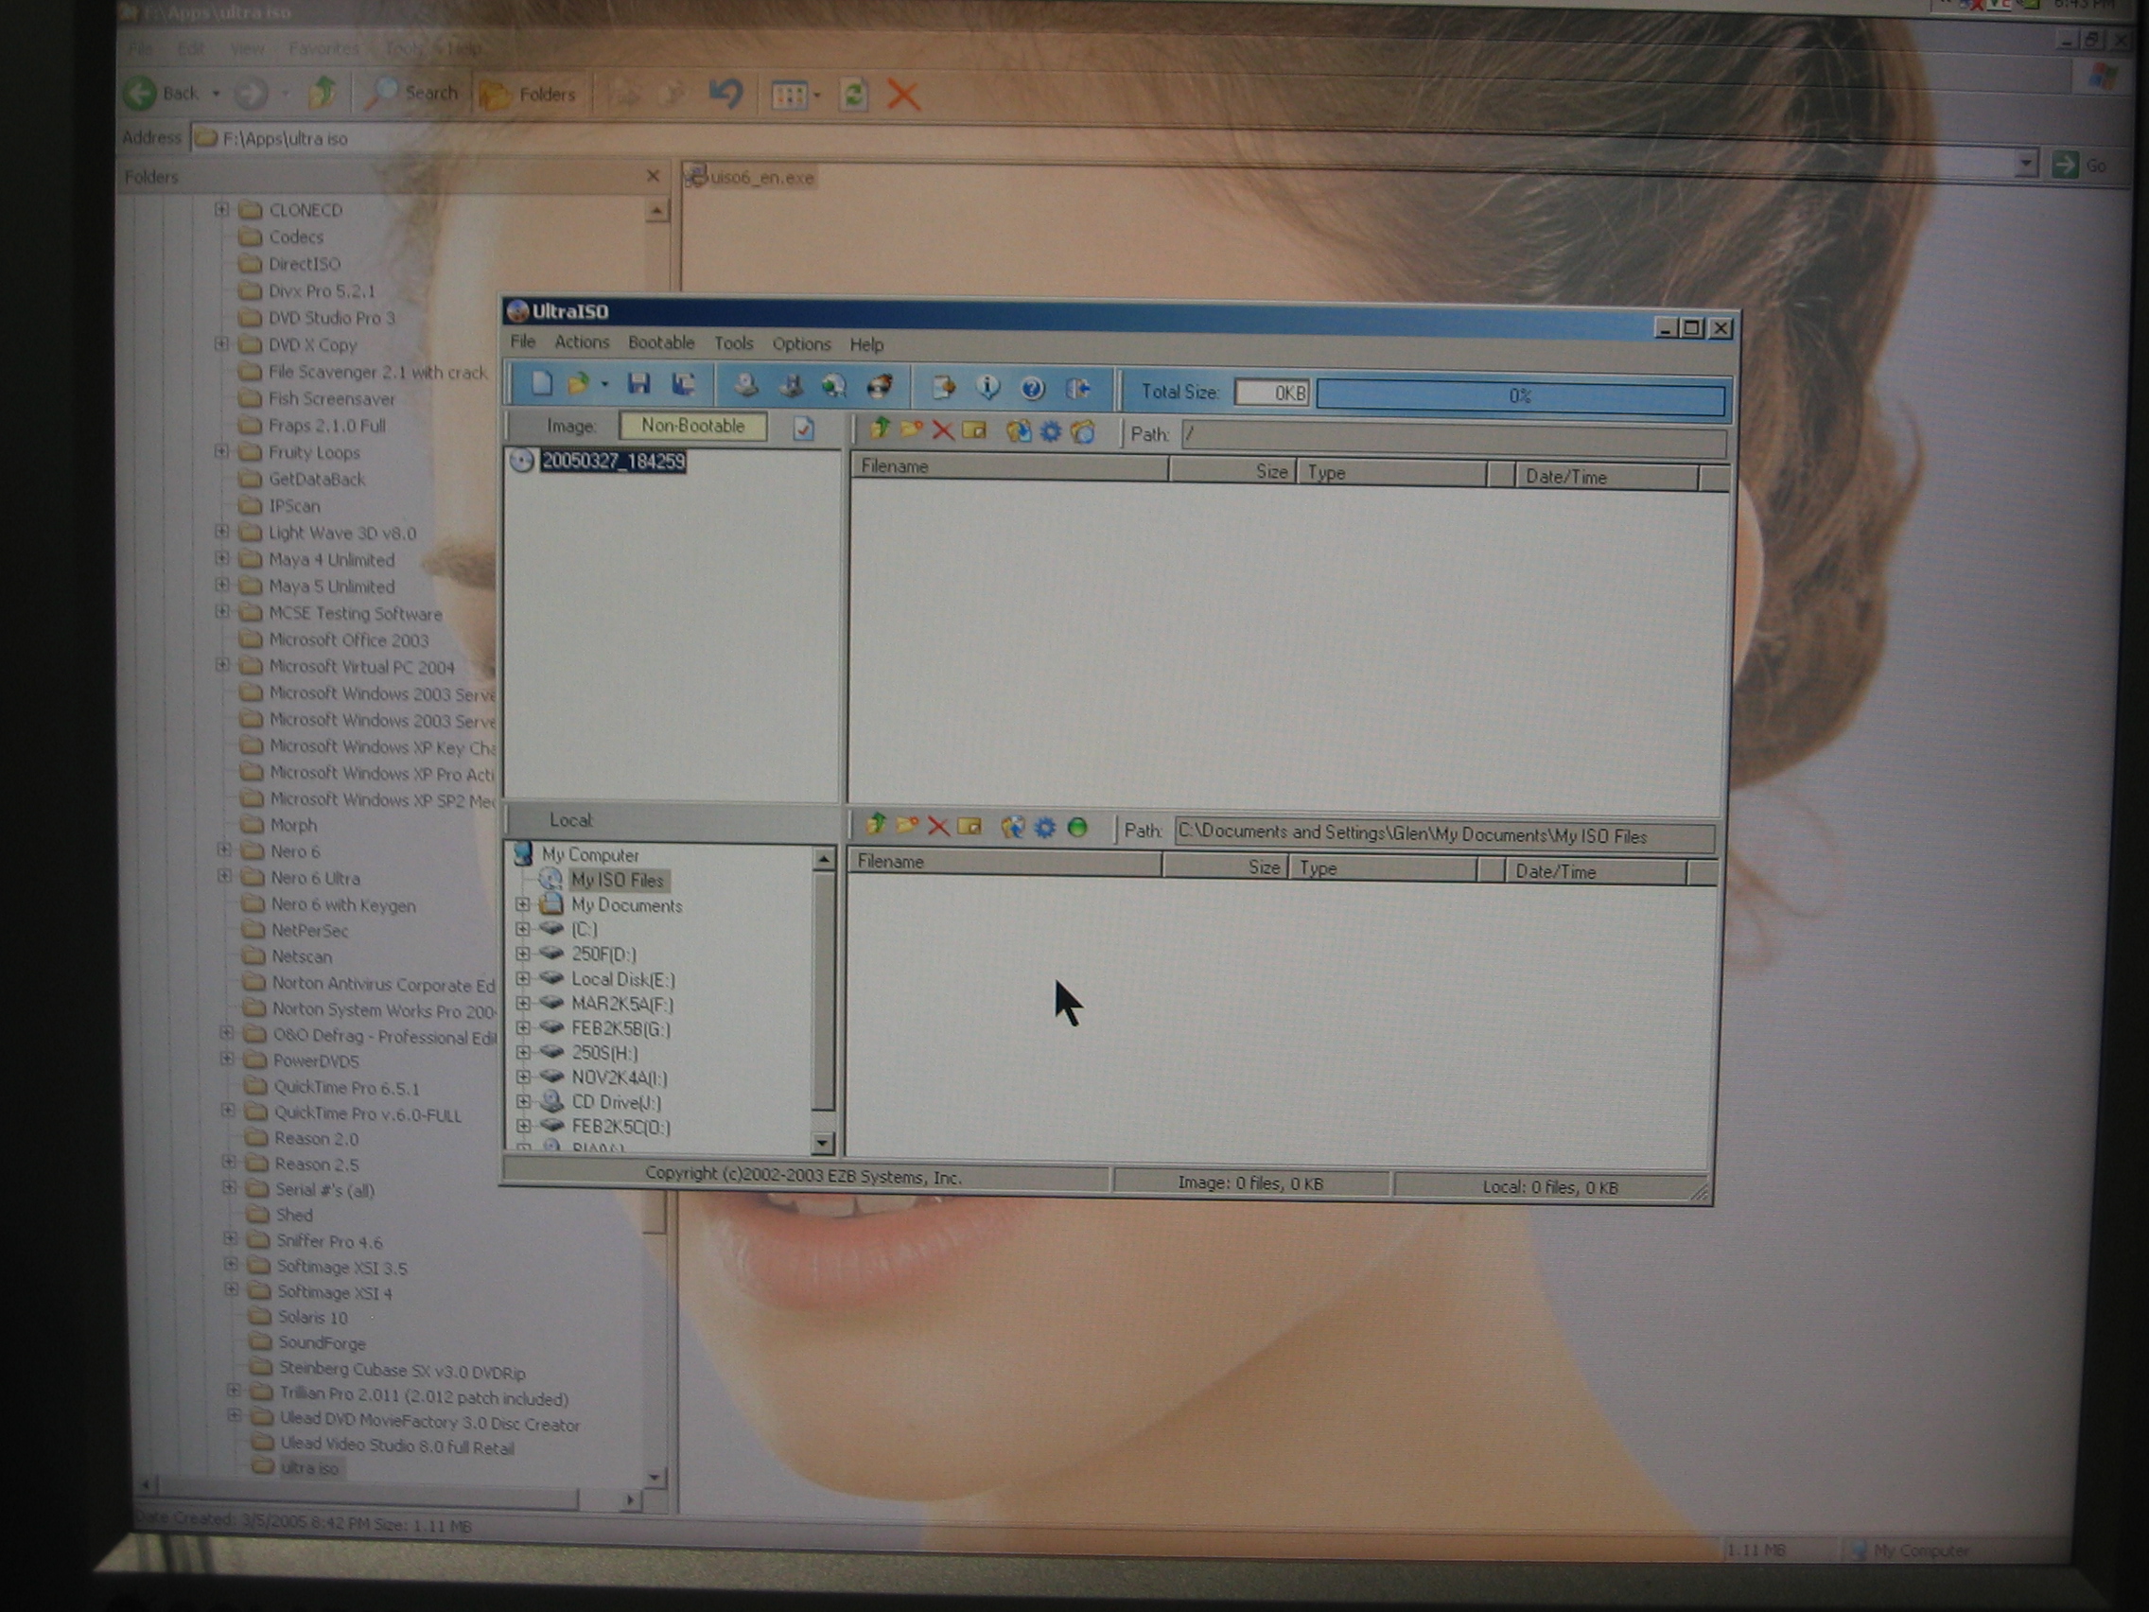
Task: Toggle the Folders pane button in Explorer
Action: [531, 95]
